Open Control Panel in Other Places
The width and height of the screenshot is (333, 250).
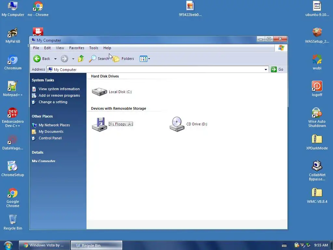click(x=50, y=138)
